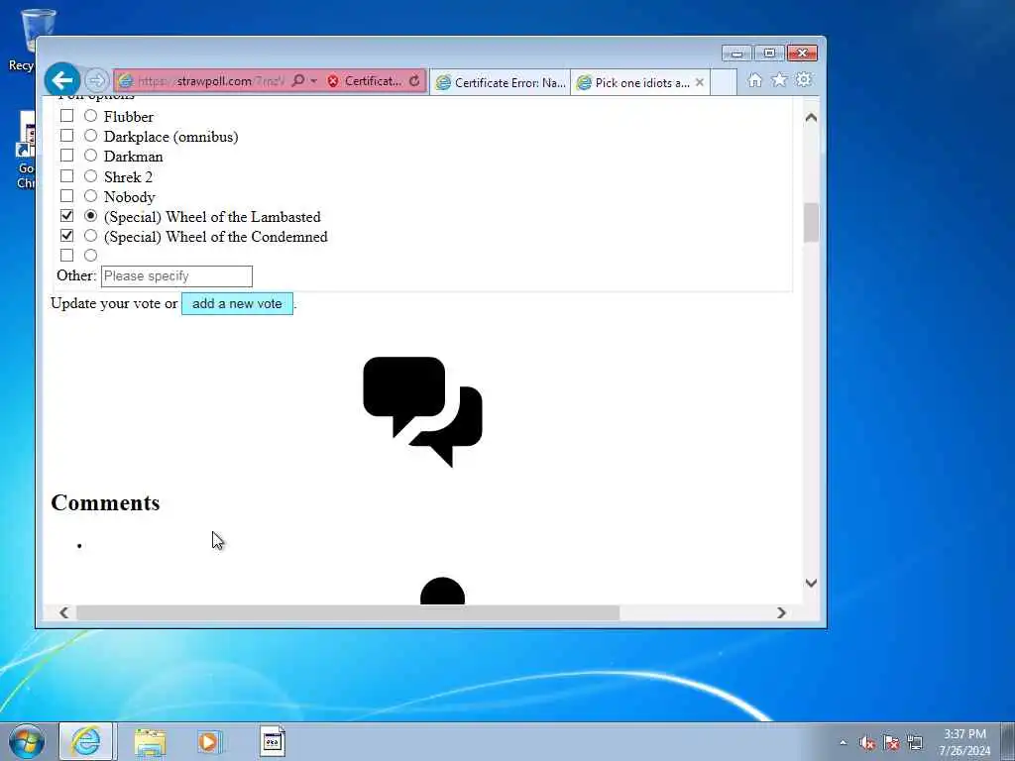The width and height of the screenshot is (1015, 761).
Task: Select the Nobody radio button
Action: (x=90, y=195)
